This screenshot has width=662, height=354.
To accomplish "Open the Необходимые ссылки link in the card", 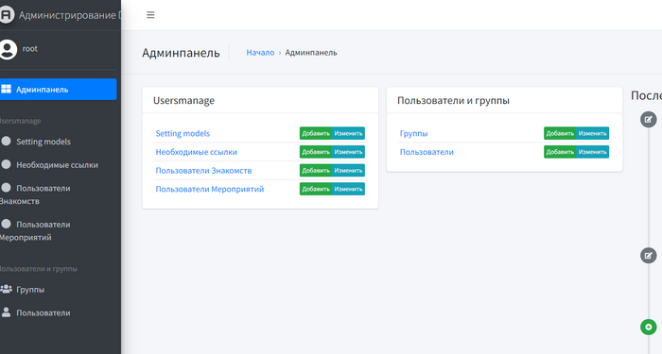I will click(197, 152).
